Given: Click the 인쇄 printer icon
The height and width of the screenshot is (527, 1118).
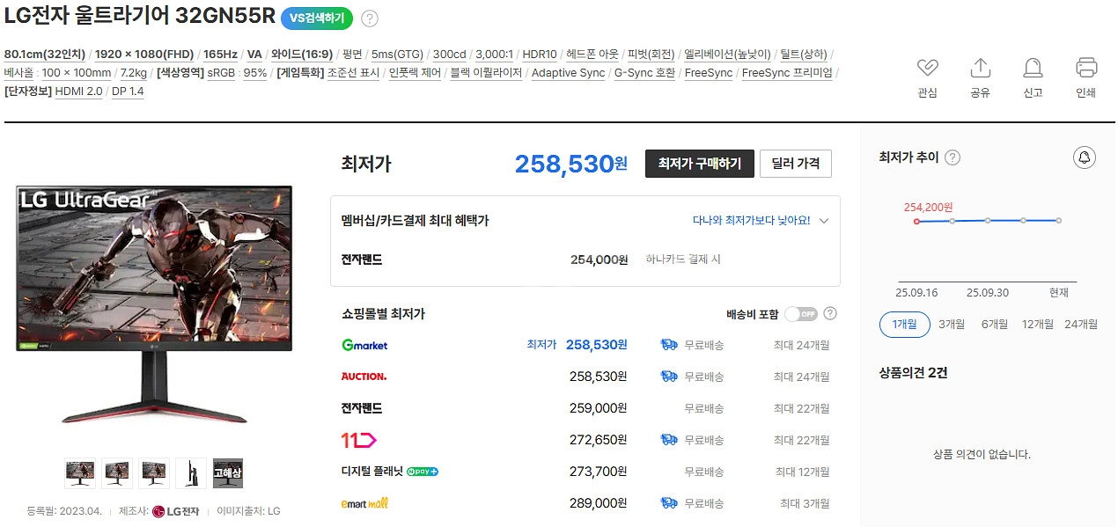Looking at the screenshot, I should click(x=1085, y=69).
